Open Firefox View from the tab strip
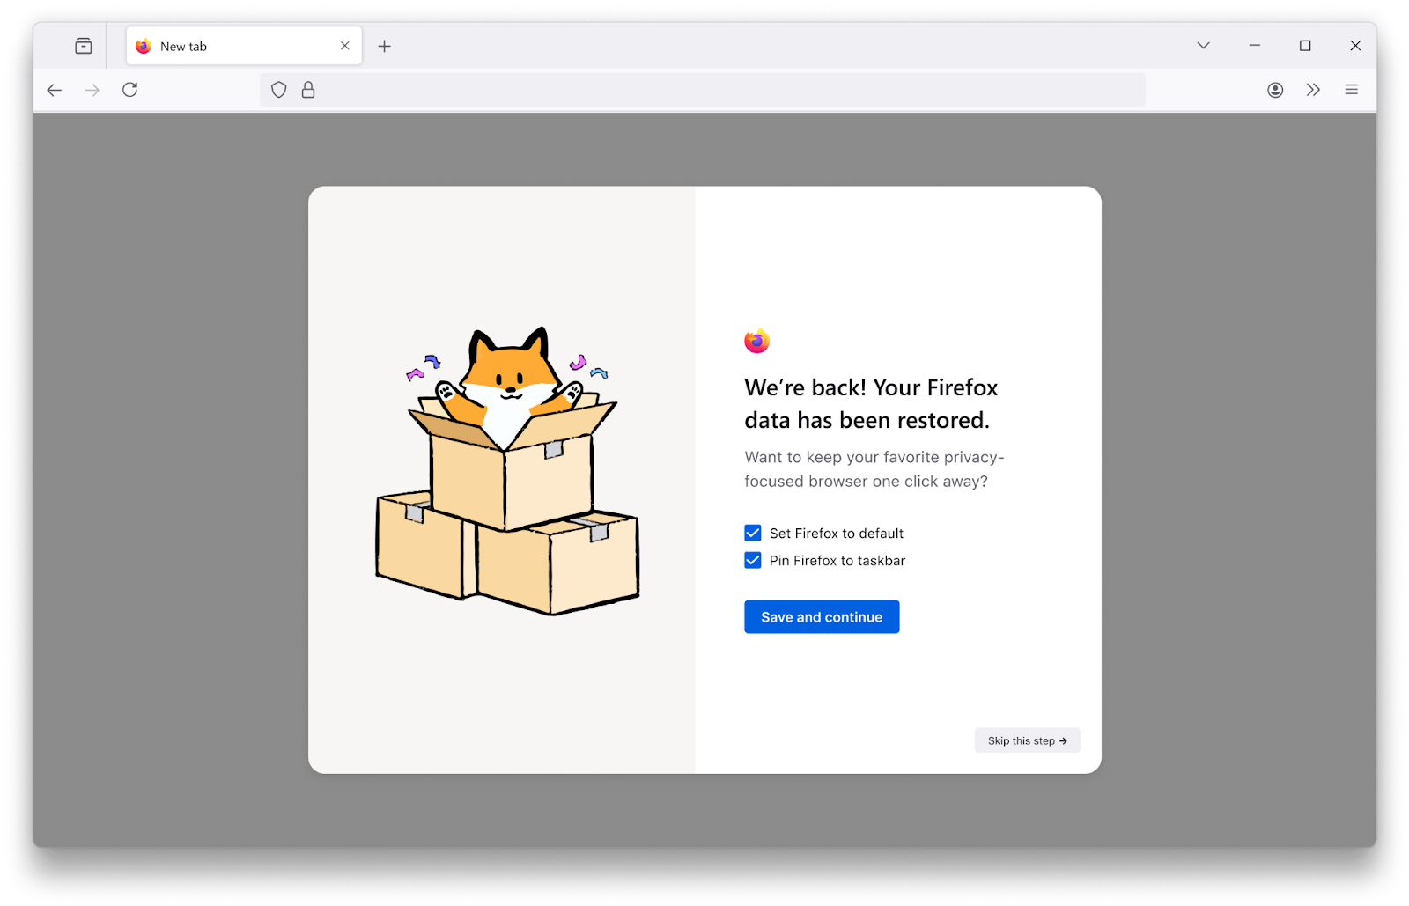Screen dimensions: 1409x906 (84, 46)
